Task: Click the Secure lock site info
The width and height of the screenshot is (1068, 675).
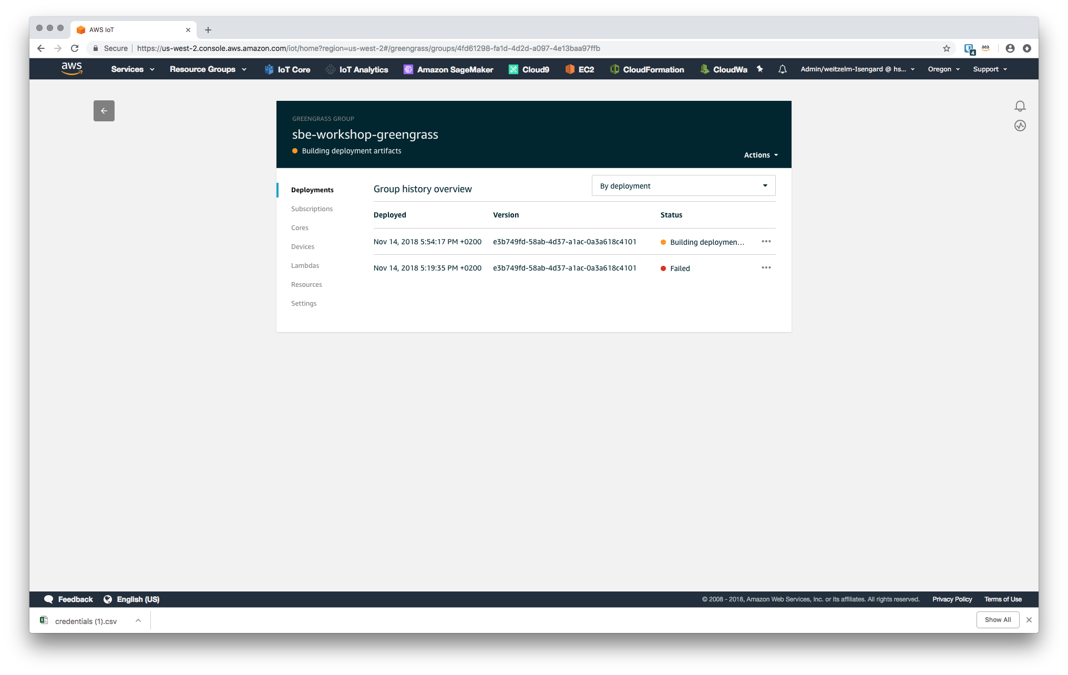Action: pyautogui.click(x=110, y=48)
